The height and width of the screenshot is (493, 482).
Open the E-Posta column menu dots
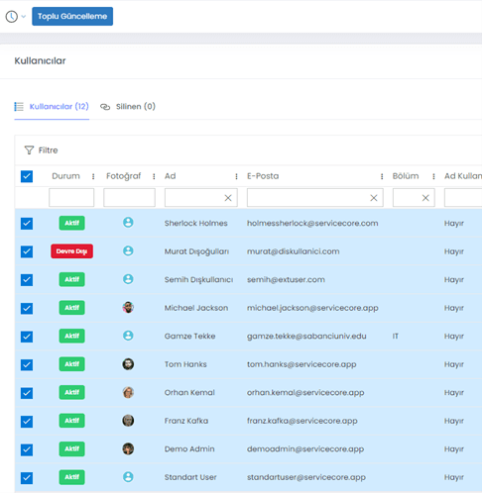pyautogui.click(x=382, y=176)
